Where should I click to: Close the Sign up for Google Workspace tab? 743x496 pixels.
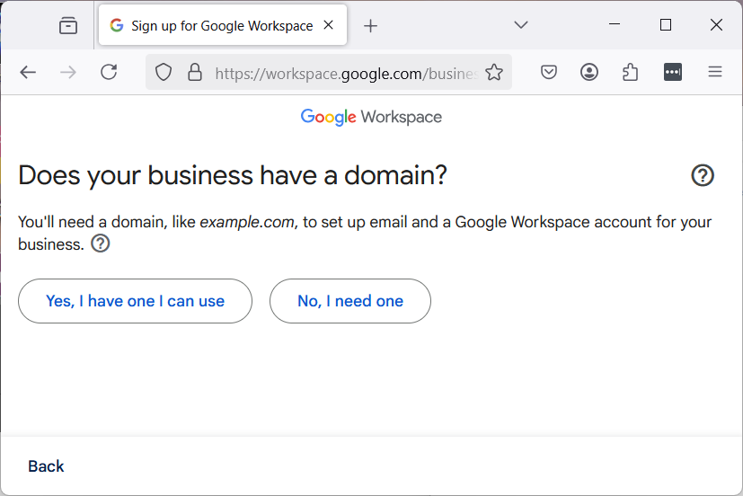[x=329, y=25]
